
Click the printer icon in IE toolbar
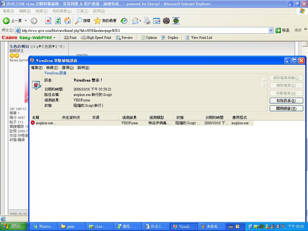pos(147,21)
